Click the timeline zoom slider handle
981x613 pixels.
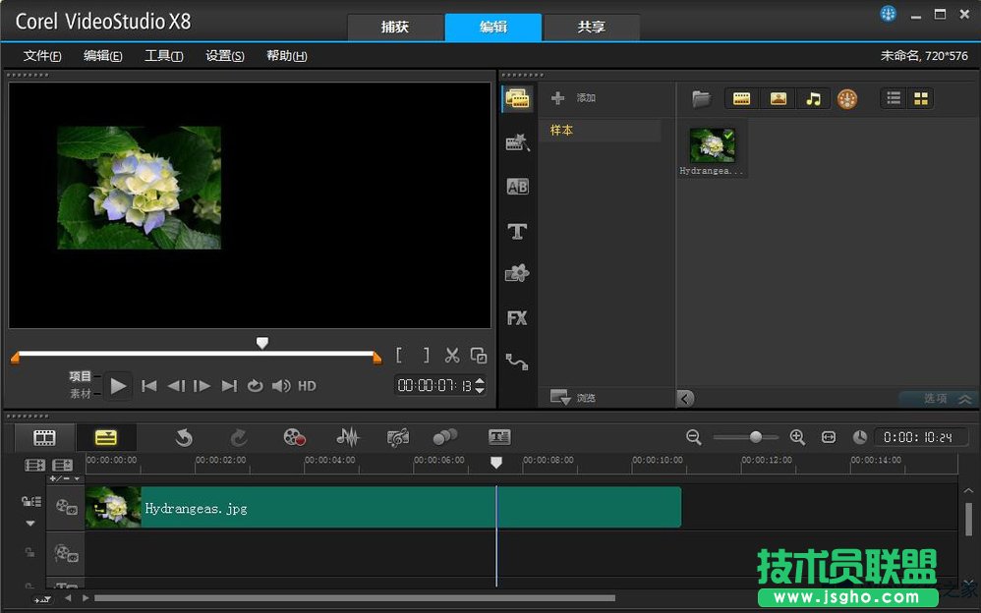pos(755,437)
